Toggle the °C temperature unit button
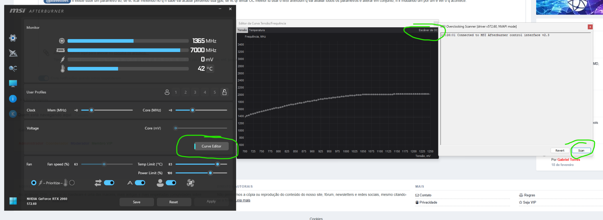 (x=210, y=69)
